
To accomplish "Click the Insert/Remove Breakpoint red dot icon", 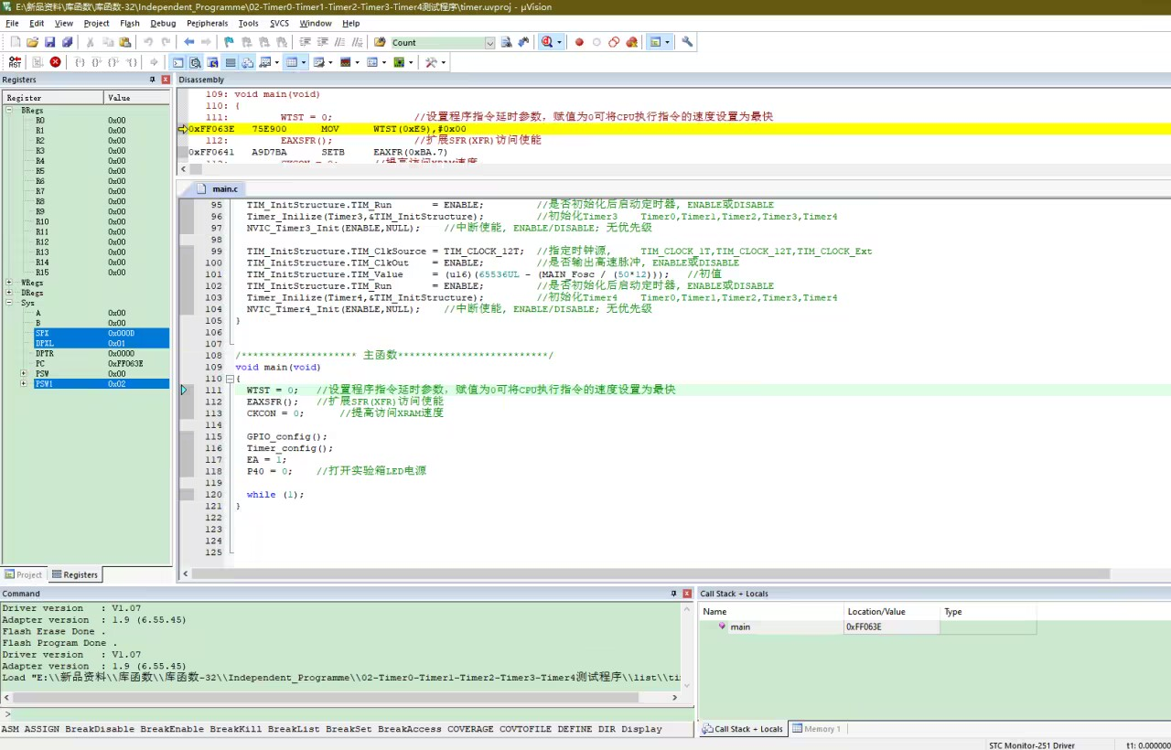I will pos(579,42).
